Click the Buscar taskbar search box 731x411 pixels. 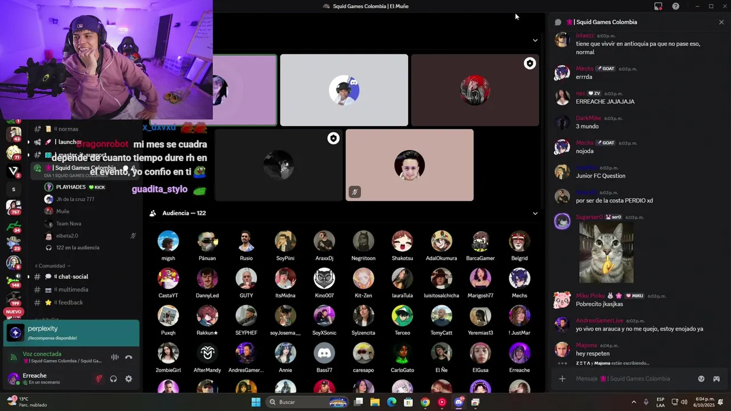pyautogui.click(x=308, y=402)
